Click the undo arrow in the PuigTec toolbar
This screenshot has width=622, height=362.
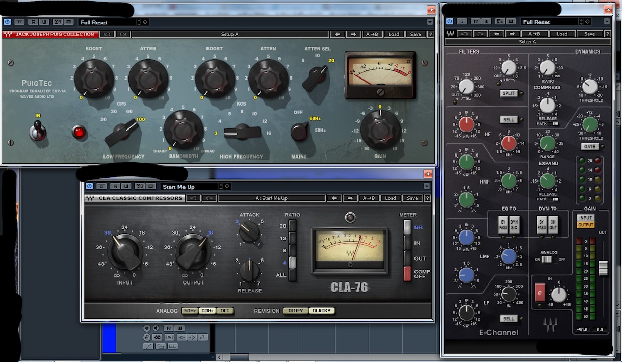(x=107, y=34)
